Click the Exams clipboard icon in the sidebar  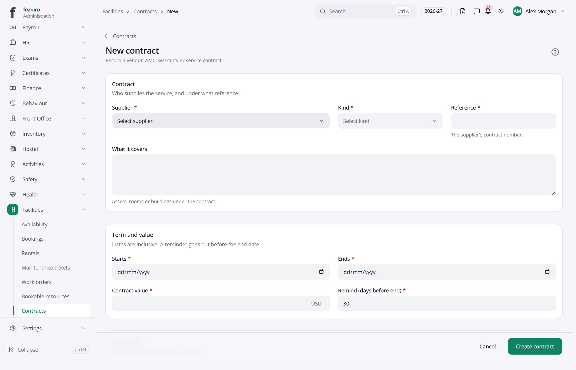coord(13,58)
